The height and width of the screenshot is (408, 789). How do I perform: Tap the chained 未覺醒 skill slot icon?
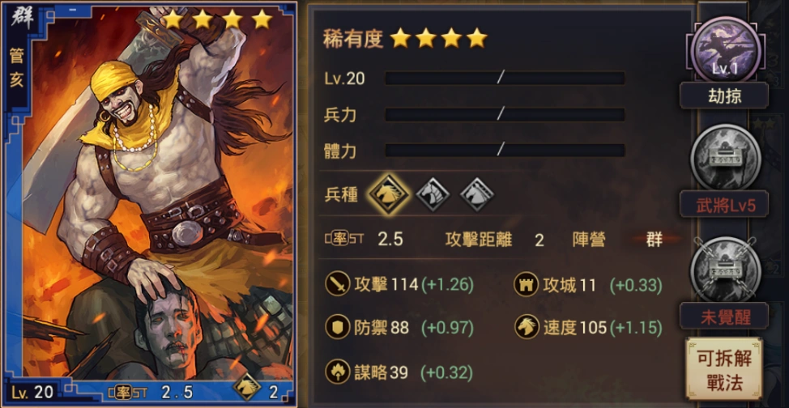pos(725,269)
